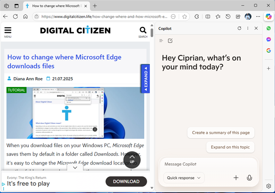275x193 pixels.
Task: Click the article featured image
Action: 76,113
